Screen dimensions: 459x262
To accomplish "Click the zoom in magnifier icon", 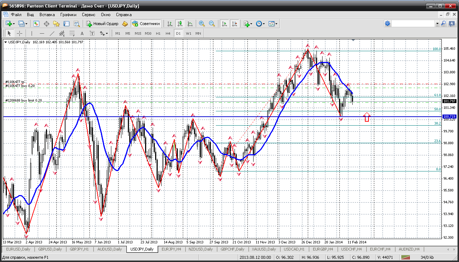I will pos(202,24).
